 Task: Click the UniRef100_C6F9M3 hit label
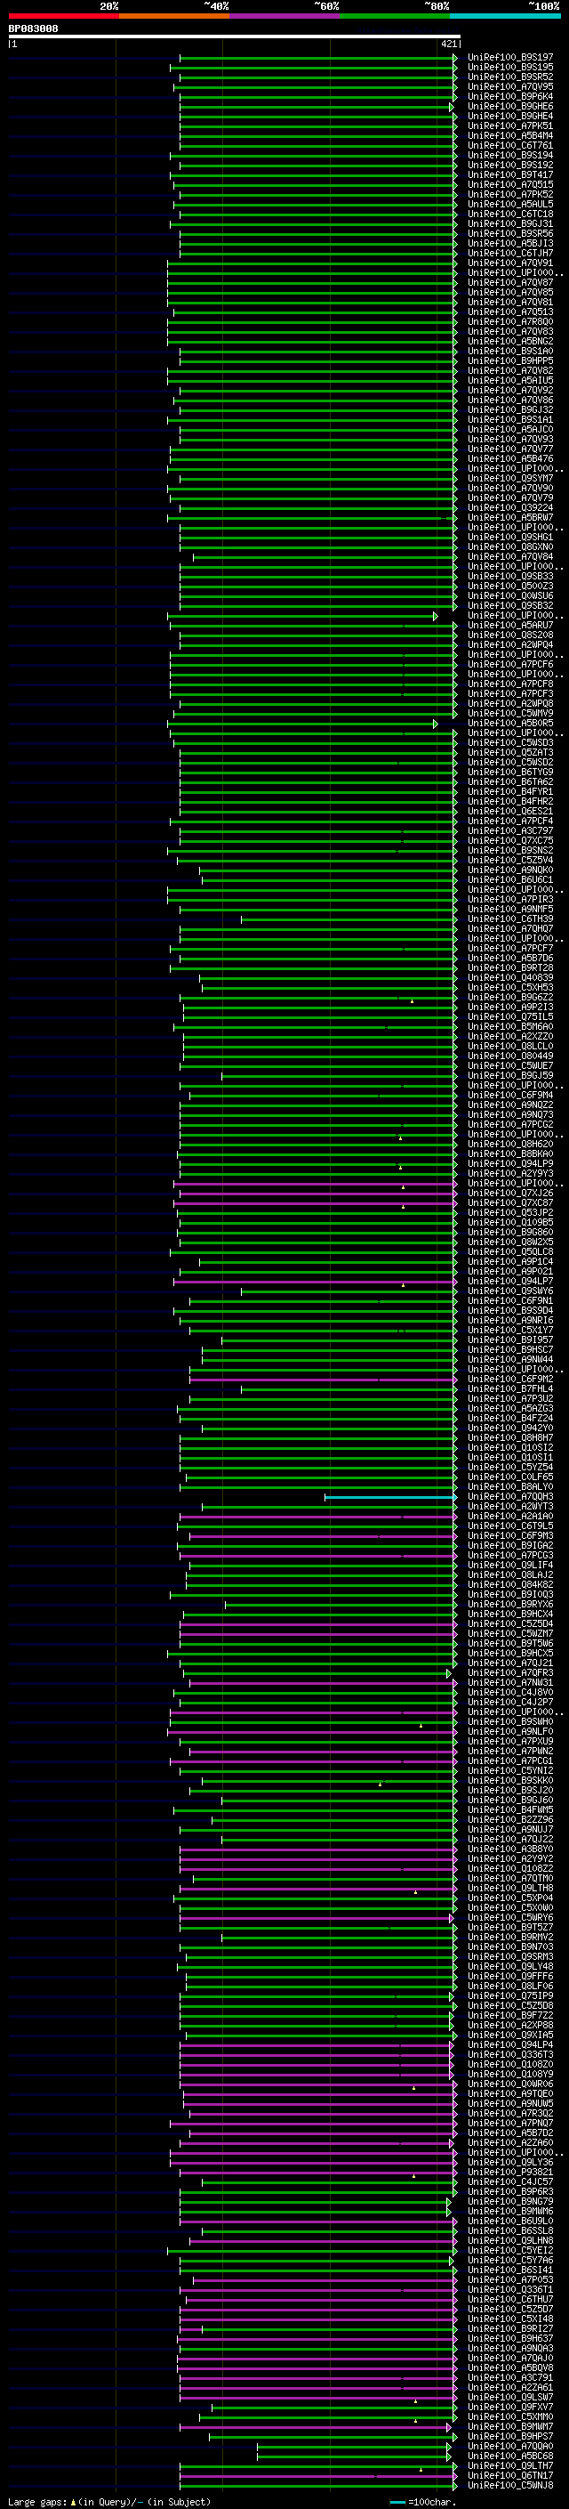click(510, 1536)
